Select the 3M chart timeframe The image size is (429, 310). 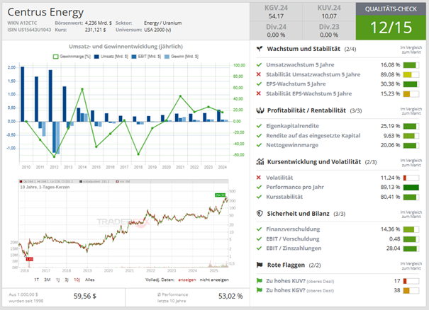[48, 280]
